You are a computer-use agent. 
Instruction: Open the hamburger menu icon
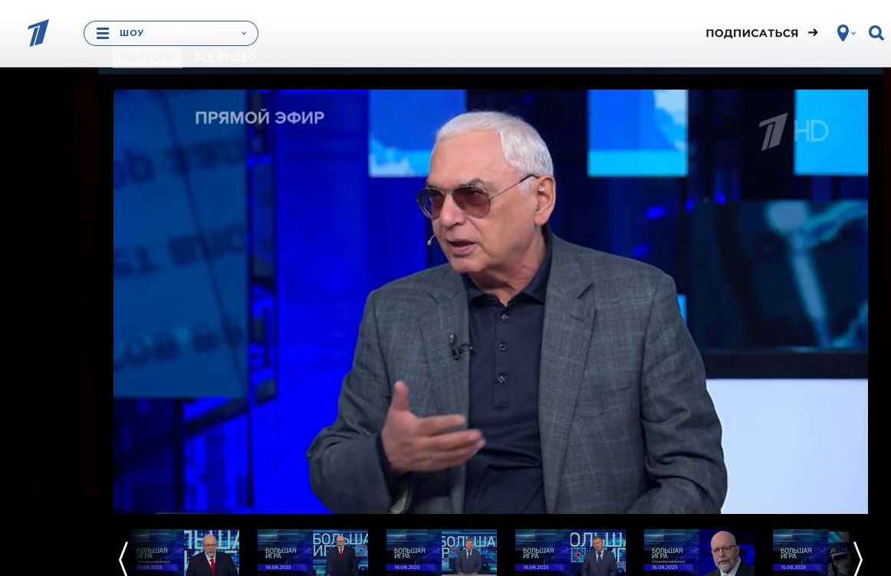tap(103, 34)
